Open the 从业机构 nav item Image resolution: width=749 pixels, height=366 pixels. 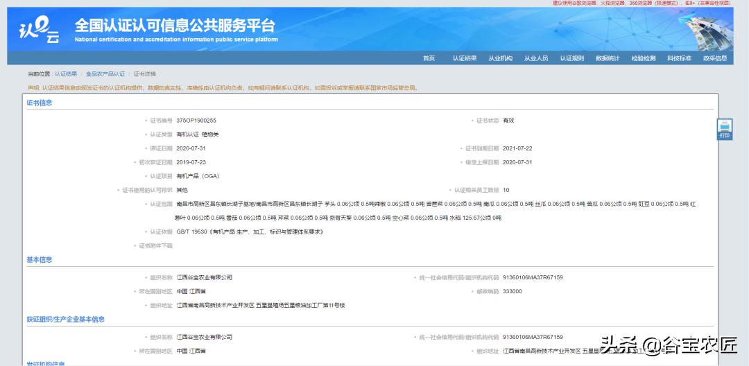(x=500, y=58)
